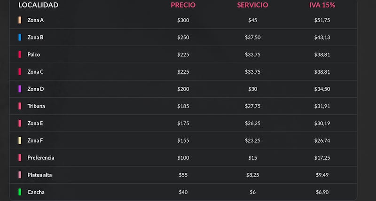This screenshot has height=201, width=376.
Task: Select the Zona C row label
Action: [x=35, y=72]
